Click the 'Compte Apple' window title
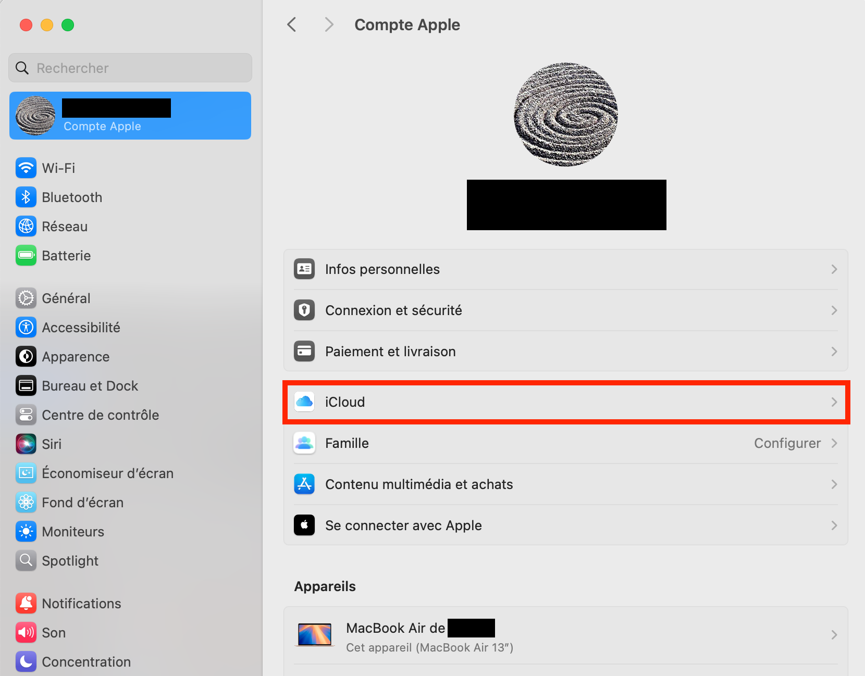The width and height of the screenshot is (865, 676). (x=407, y=24)
